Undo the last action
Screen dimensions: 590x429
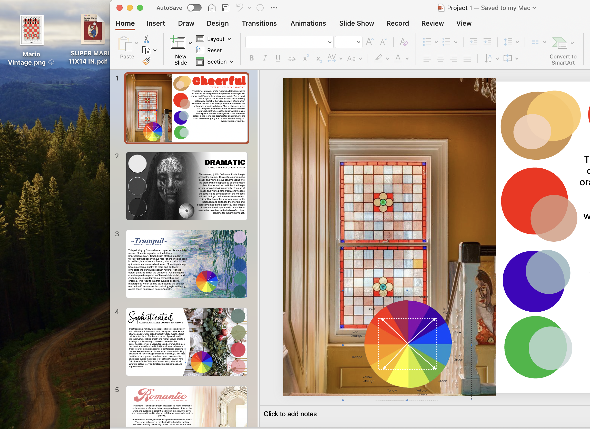pos(240,8)
